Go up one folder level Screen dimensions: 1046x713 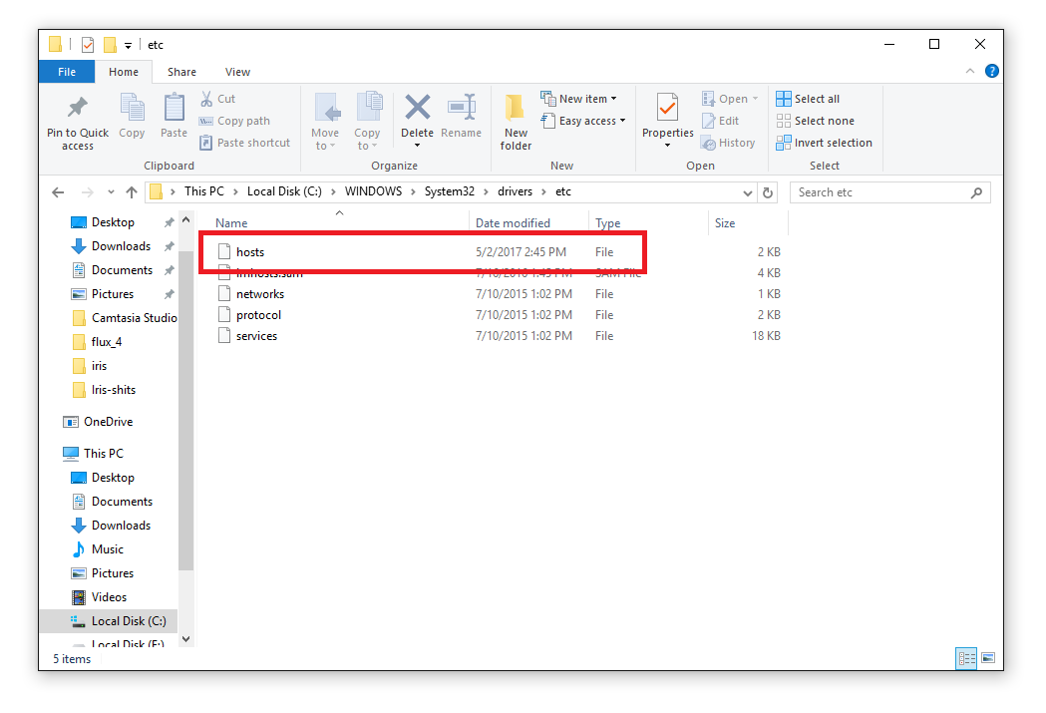pos(132,192)
